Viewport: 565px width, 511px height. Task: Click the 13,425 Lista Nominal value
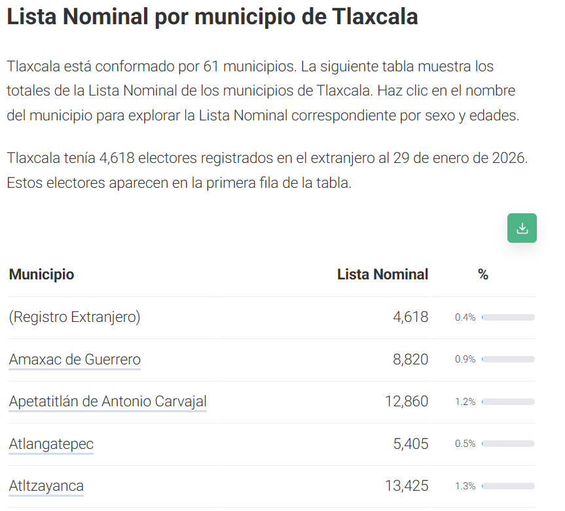407,485
